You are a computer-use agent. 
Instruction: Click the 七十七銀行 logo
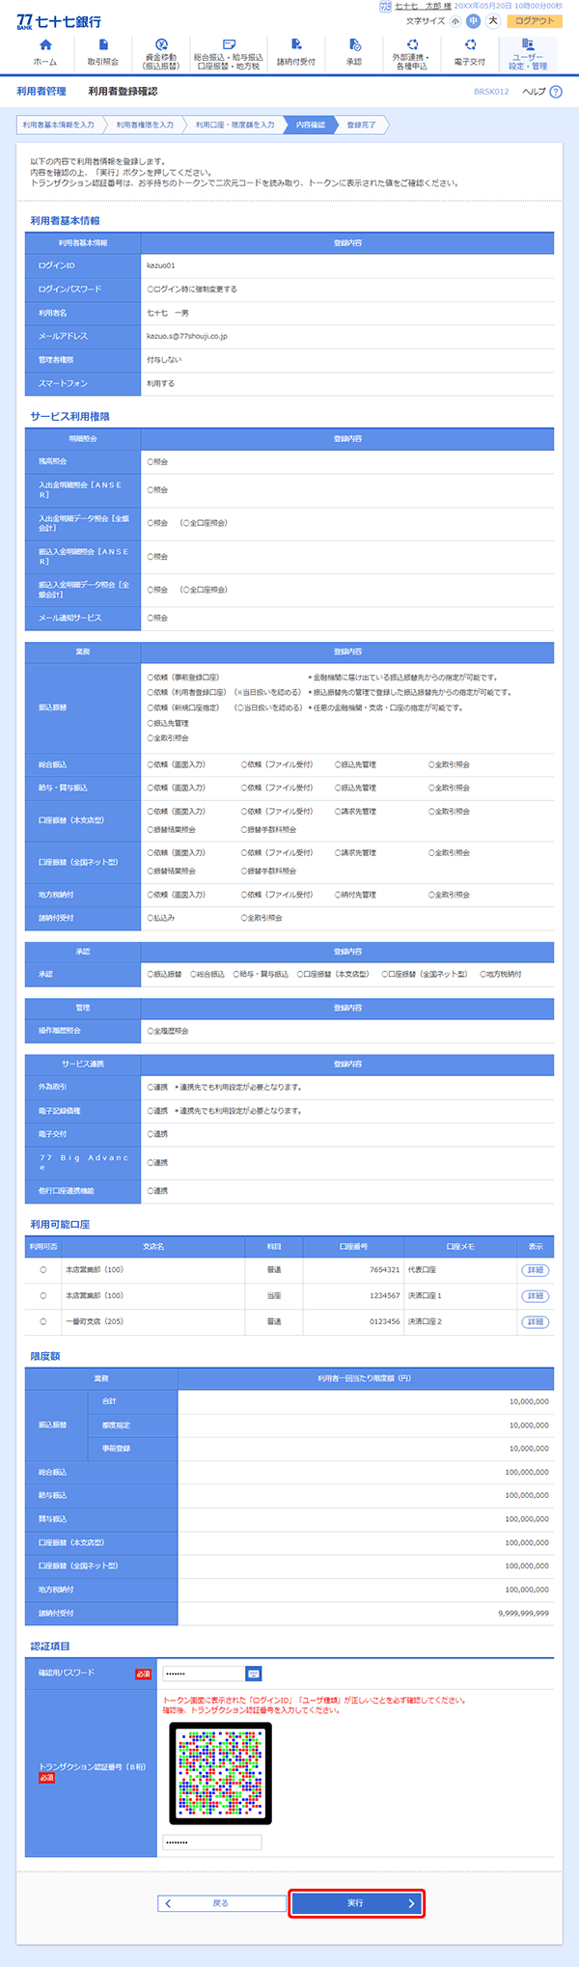[x=59, y=21]
